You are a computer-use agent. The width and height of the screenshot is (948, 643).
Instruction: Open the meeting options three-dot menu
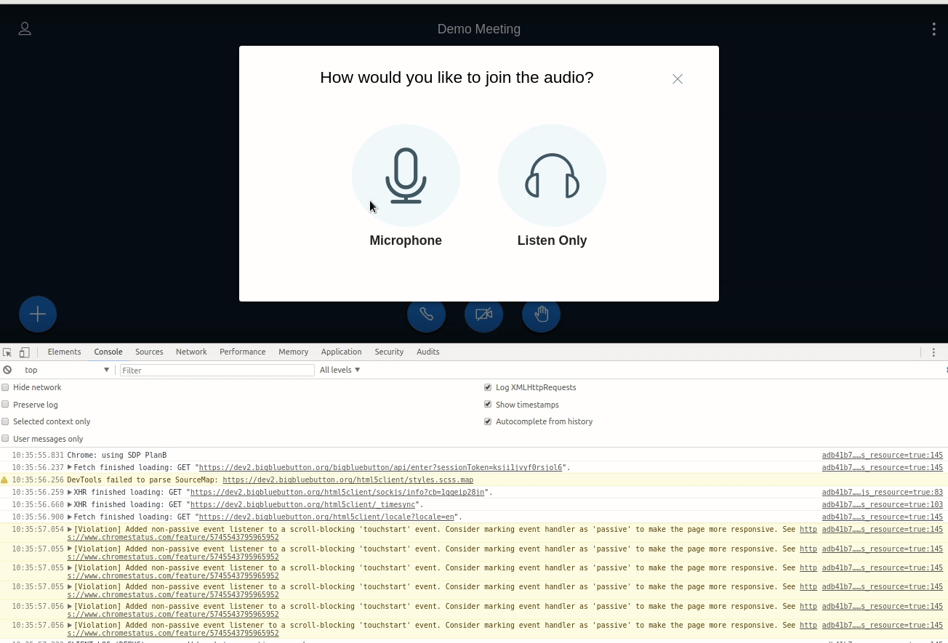click(x=933, y=29)
